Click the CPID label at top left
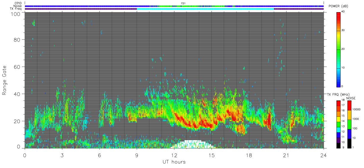Screen dimensions: 364x168 point(18,3)
